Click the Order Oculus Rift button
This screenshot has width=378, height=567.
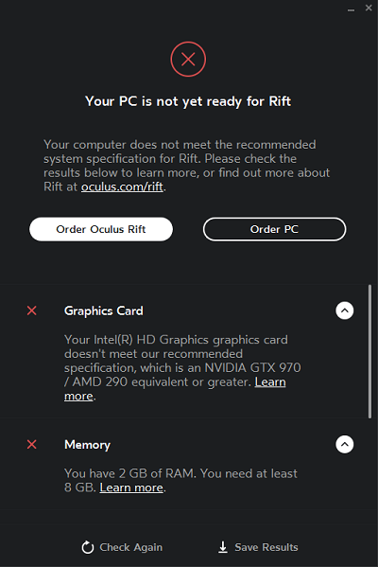[101, 229]
